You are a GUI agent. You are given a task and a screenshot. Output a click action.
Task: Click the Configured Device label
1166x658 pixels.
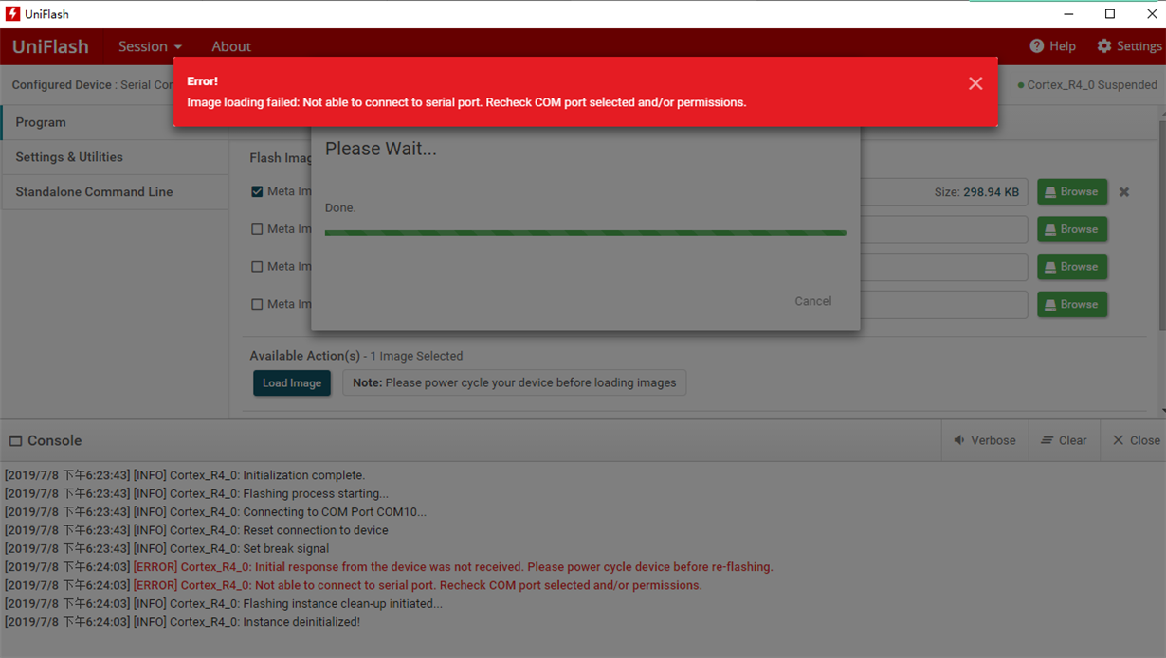tap(62, 85)
